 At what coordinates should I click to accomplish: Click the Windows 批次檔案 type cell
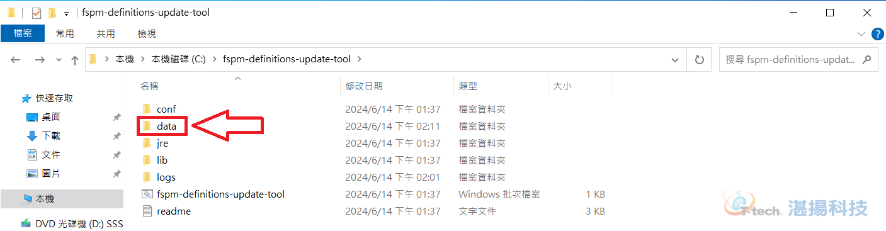(499, 194)
